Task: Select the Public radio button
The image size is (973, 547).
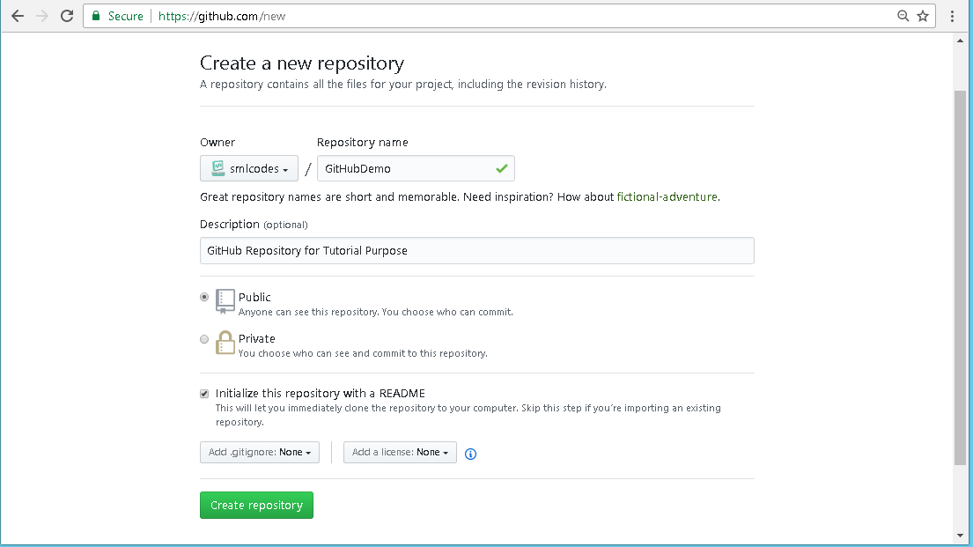Action: [204, 298]
